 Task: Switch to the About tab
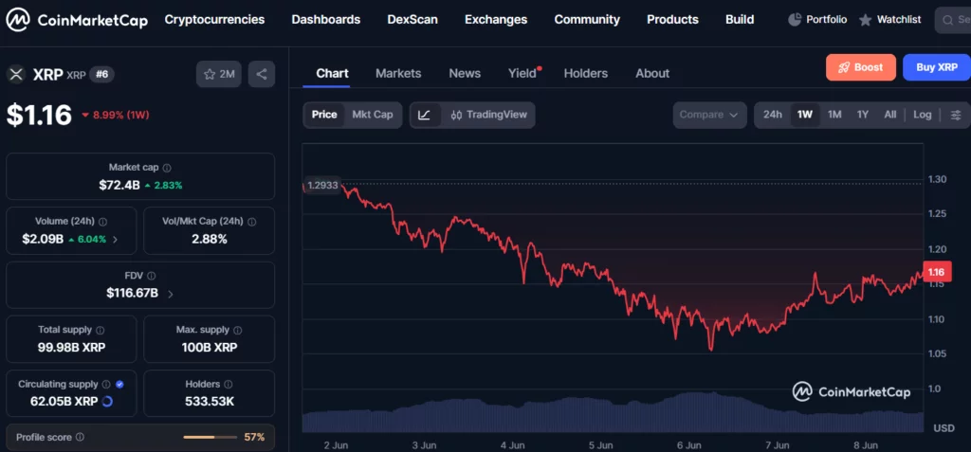[x=652, y=73]
